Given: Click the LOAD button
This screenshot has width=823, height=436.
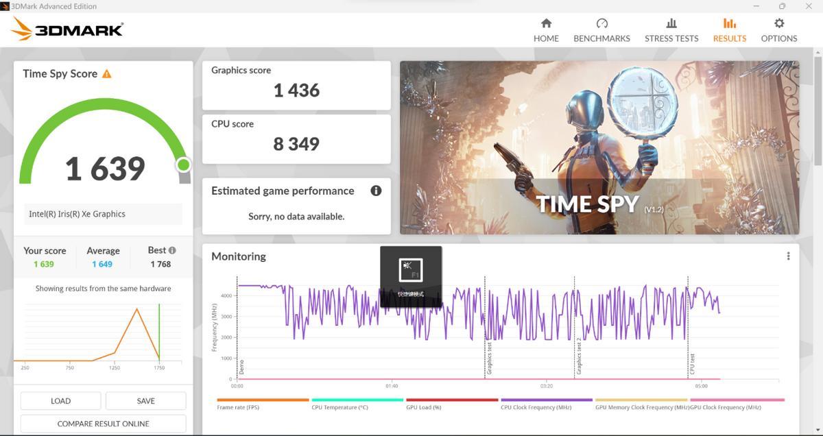Looking at the screenshot, I should pyautogui.click(x=60, y=400).
